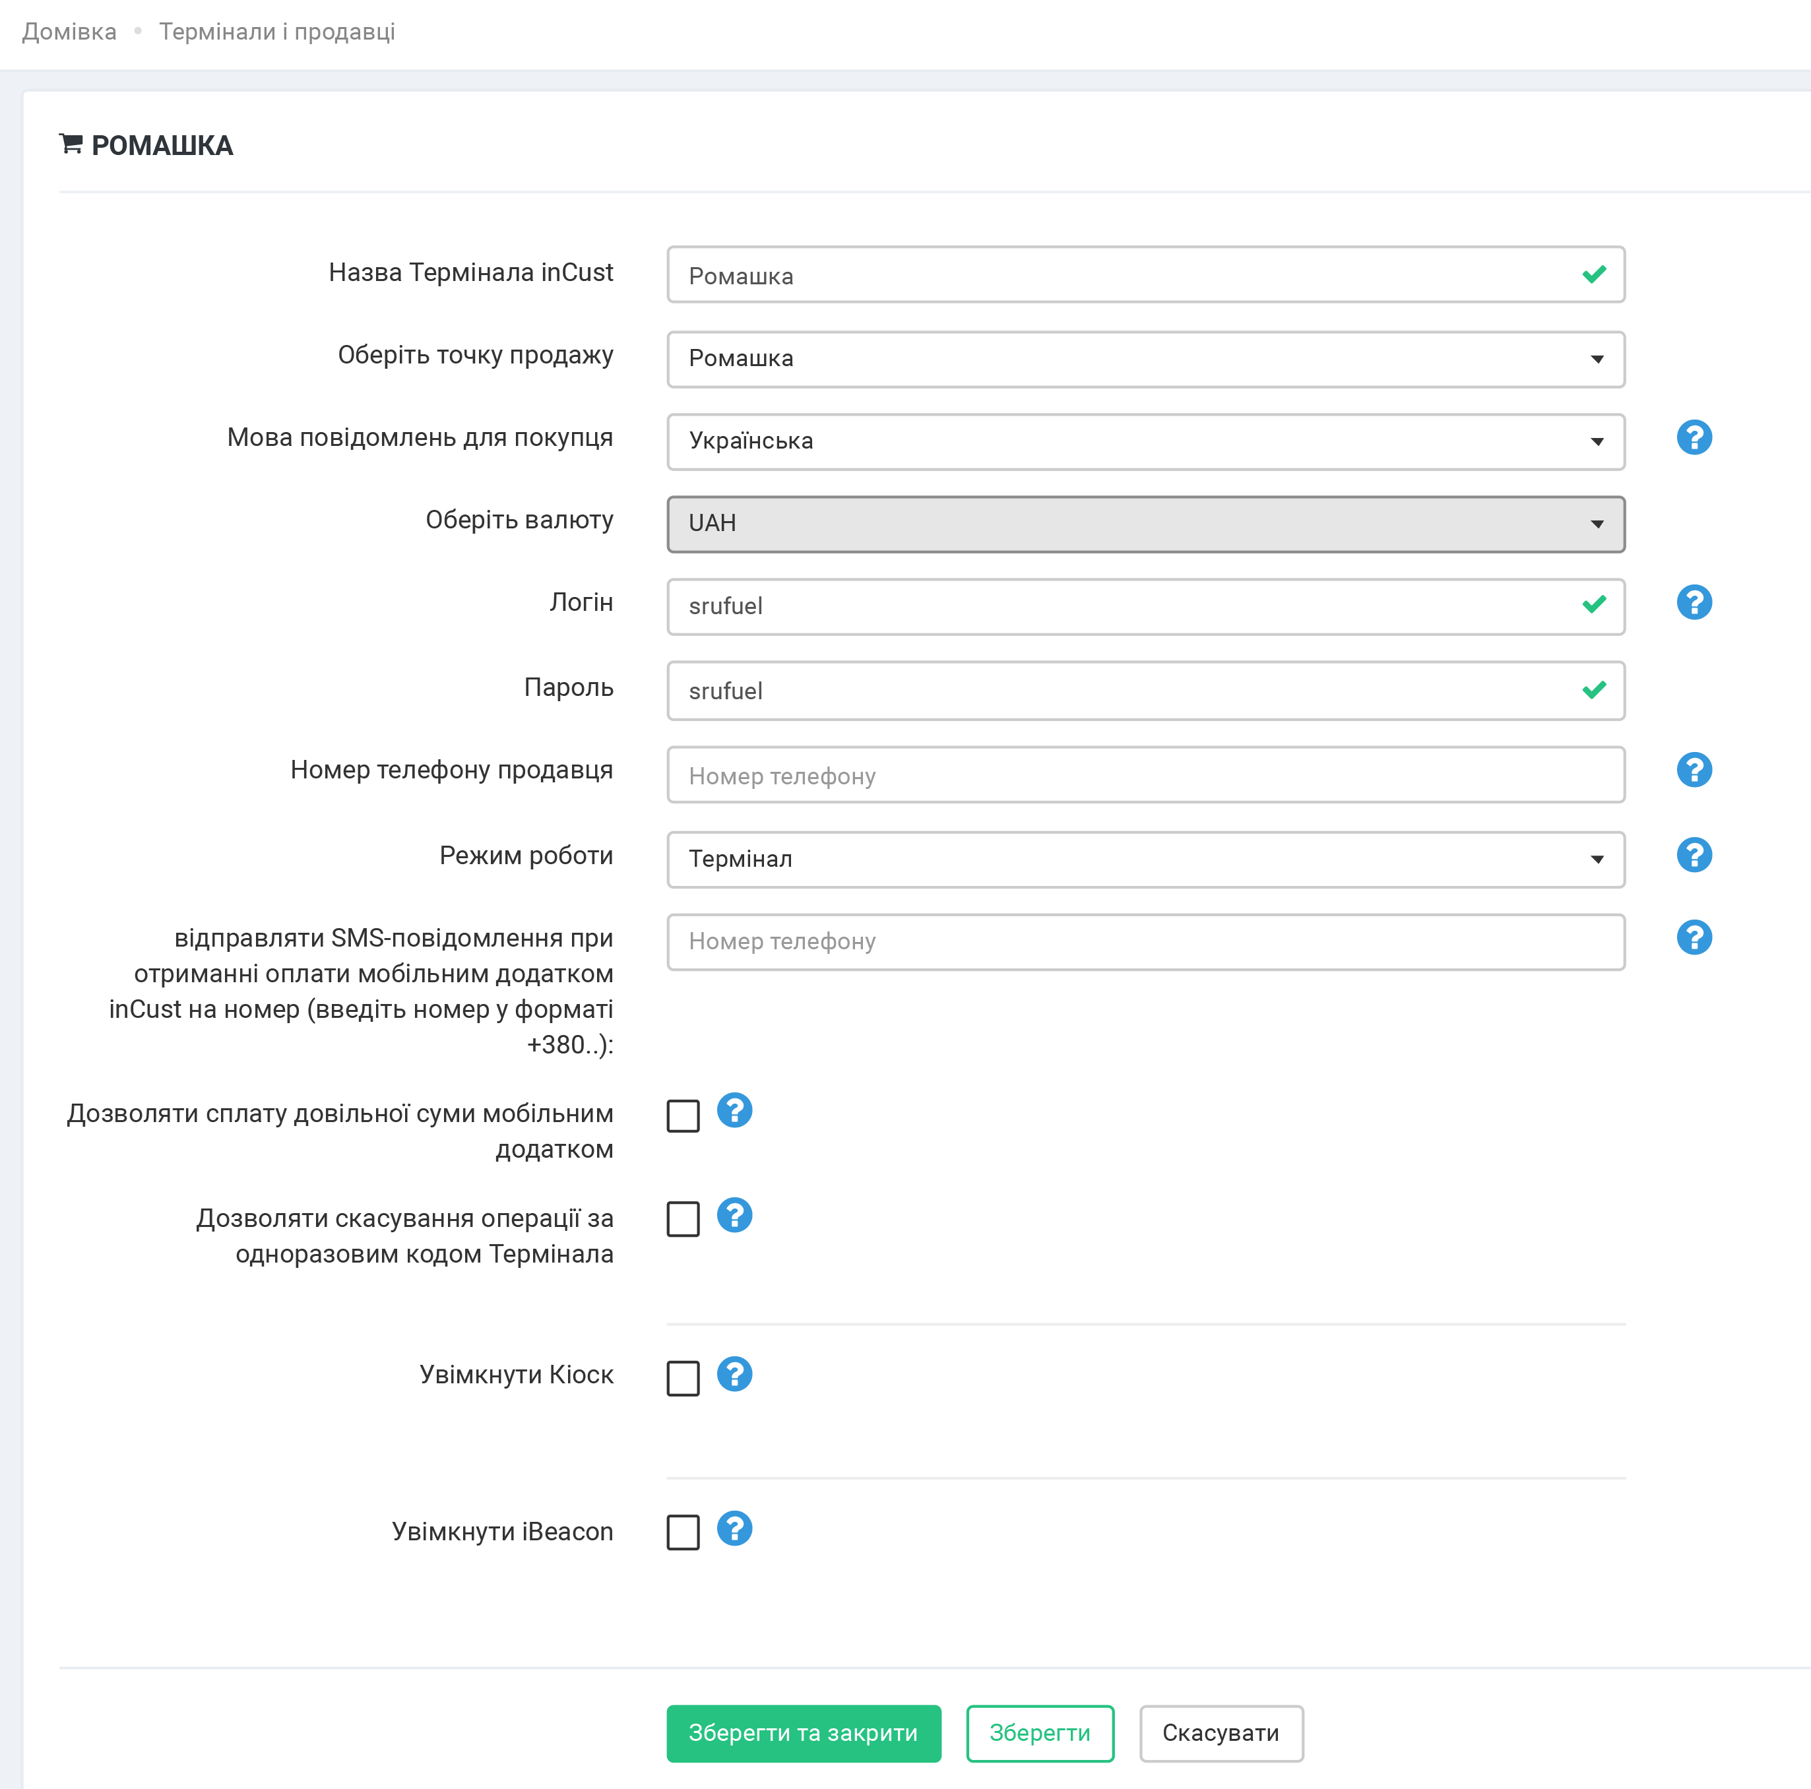Click Зберегти та закрити button
The height and width of the screenshot is (1789, 1811).
point(802,1733)
